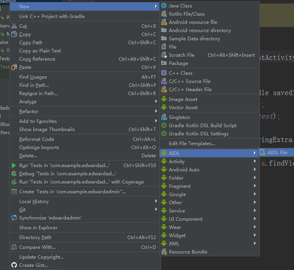Click the Image Asset android icon
Image resolution: width=294 pixels, height=270 pixels.
164,99
